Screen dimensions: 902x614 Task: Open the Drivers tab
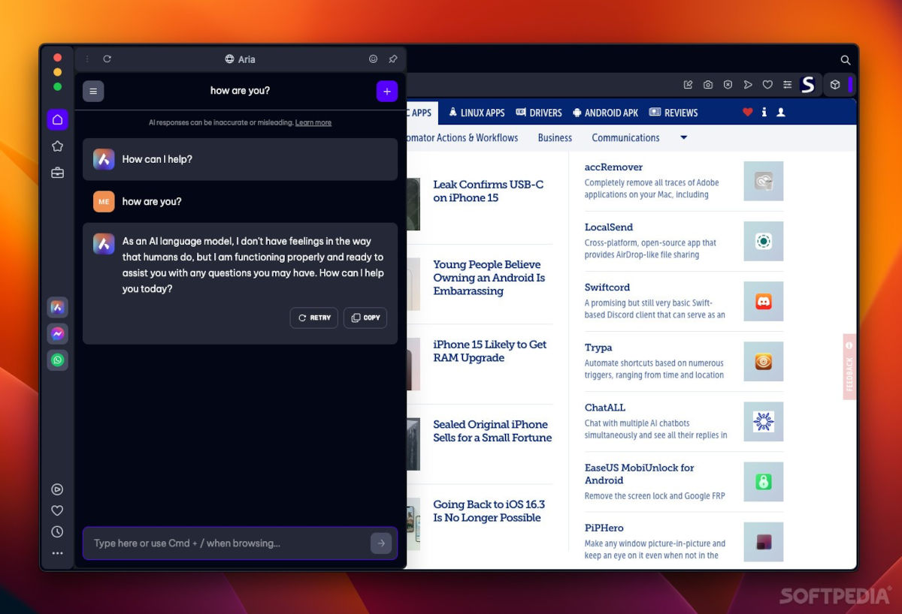[539, 113]
